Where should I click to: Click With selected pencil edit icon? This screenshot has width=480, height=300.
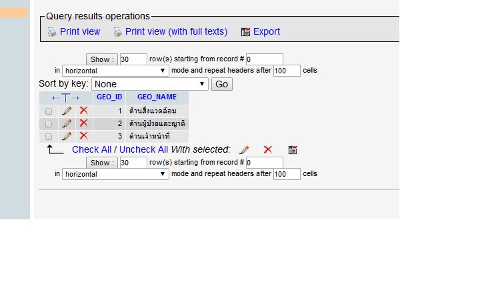click(x=244, y=150)
